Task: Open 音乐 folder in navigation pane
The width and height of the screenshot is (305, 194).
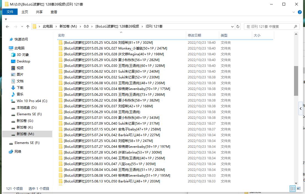Action: [x=20, y=94]
